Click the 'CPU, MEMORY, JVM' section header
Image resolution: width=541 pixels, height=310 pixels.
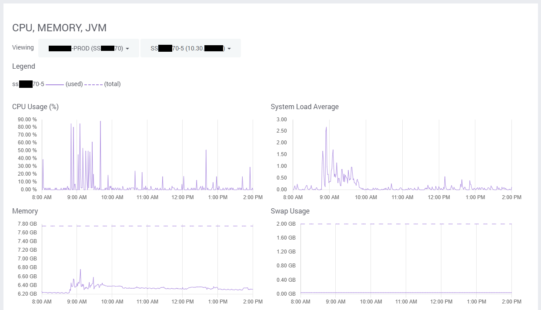(59, 27)
